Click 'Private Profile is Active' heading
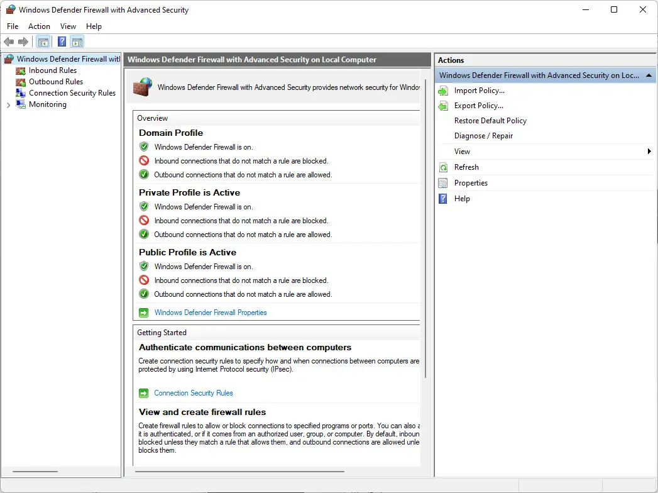Screen dimensions: 658x493 point(189,192)
